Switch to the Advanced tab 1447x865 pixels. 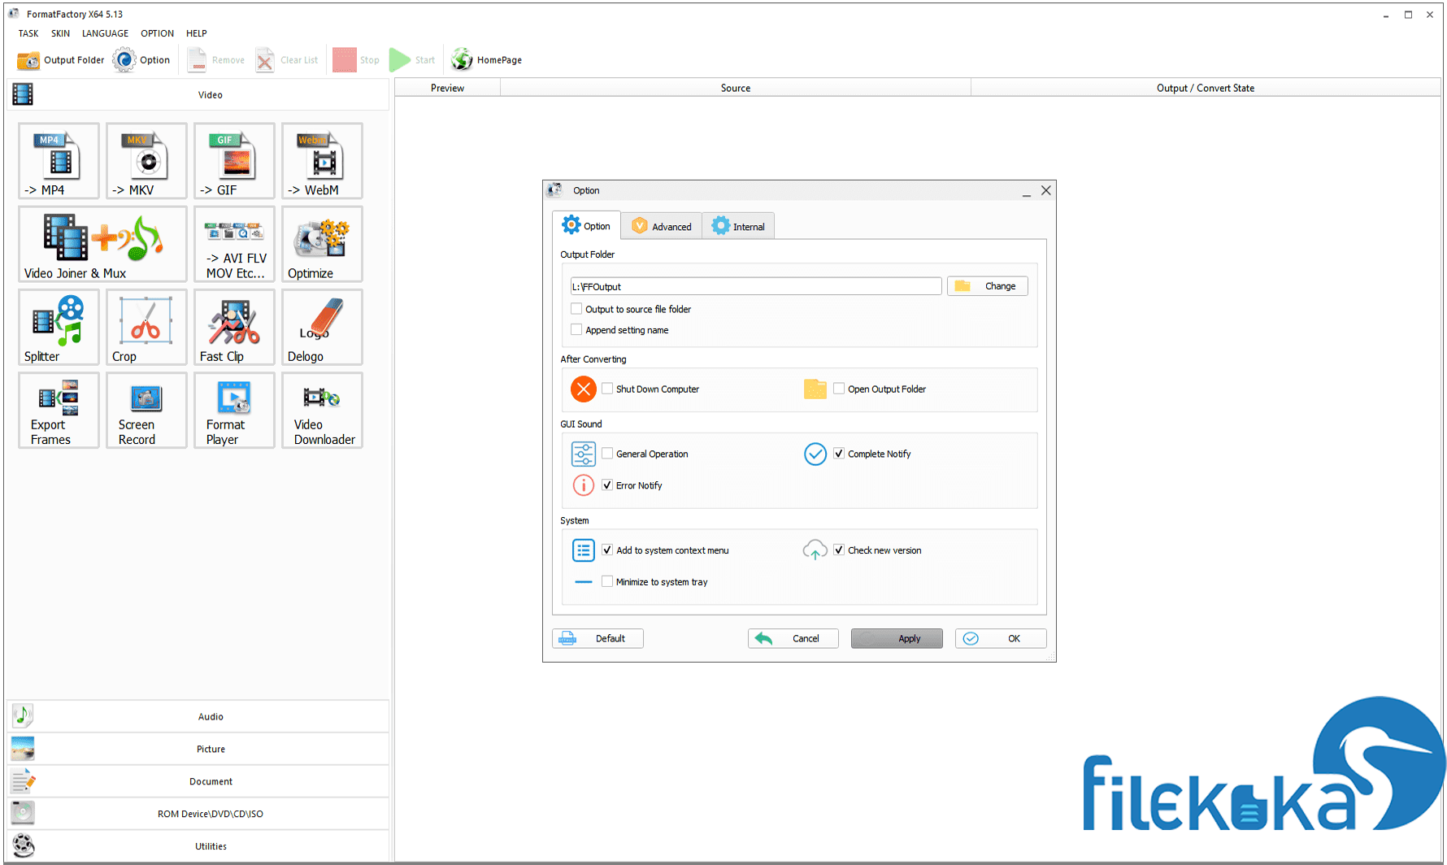tap(662, 227)
